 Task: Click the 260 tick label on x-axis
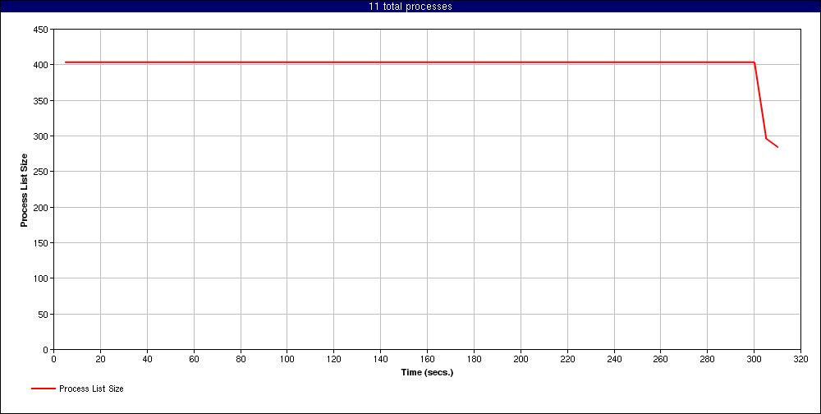661,360
